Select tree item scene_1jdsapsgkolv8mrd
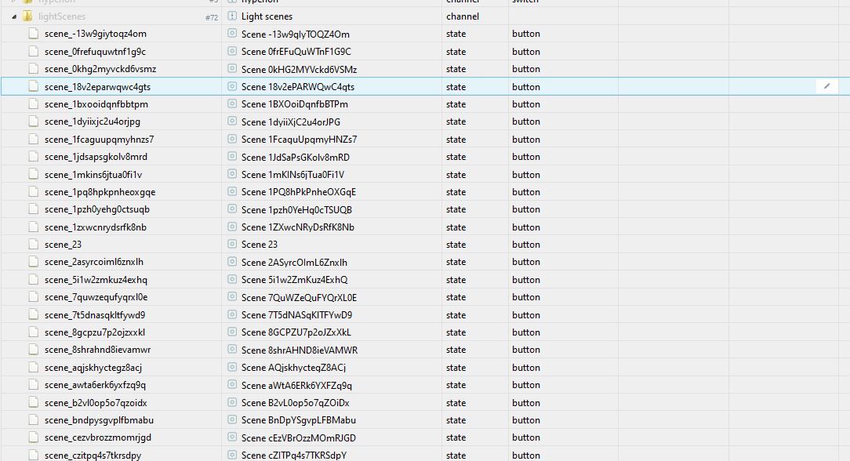 (x=96, y=157)
